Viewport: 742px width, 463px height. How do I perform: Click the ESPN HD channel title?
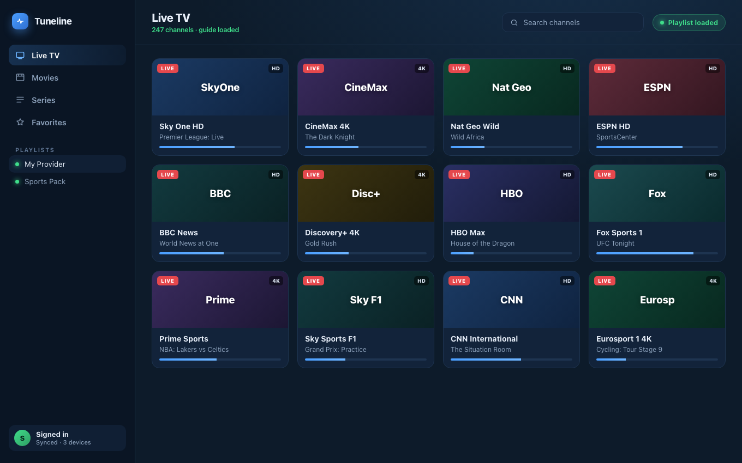613,126
